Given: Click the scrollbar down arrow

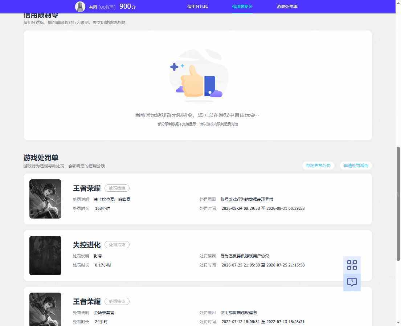Looking at the screenshot, I should click(398, 323).
